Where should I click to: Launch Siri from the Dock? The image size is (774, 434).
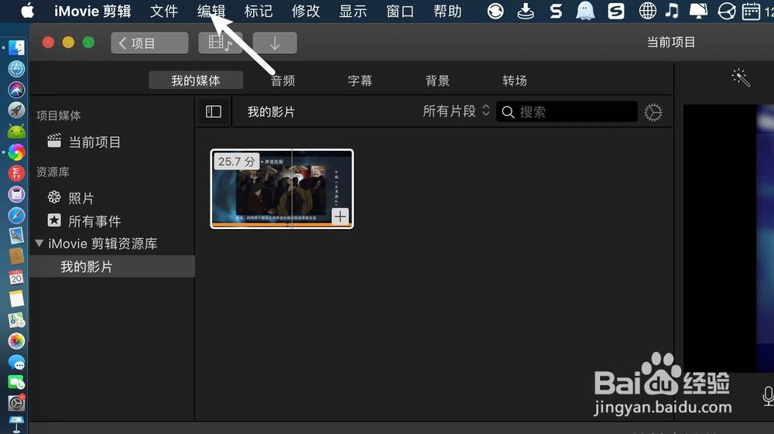[16, 90]
